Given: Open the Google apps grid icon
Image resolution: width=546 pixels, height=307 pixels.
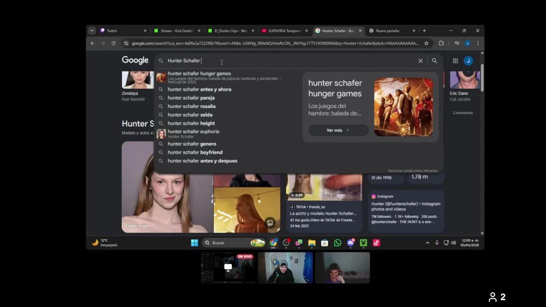Looking at the screenshot, I should [x=456, y=61].
